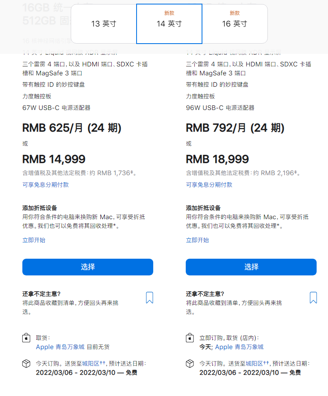Select the 14 英寸 size tab
This screenshot has height=396, width=328.
pos(169,24)
